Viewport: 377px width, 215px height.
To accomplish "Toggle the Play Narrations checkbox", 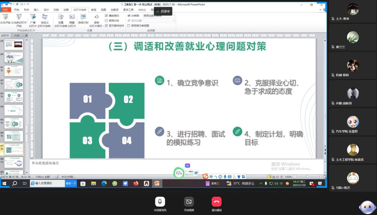I will [x=106, y=16].
